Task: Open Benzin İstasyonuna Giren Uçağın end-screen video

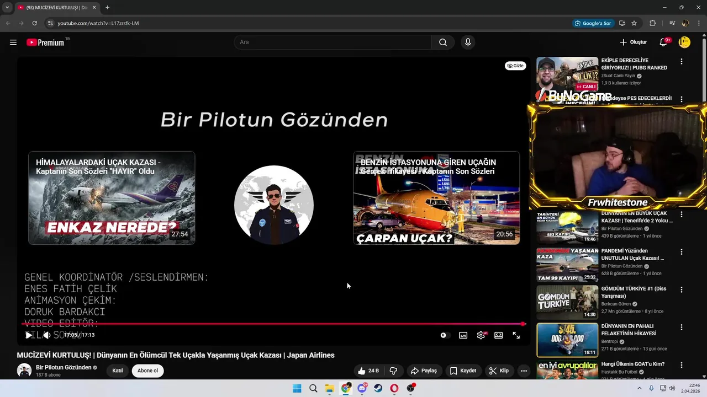Action: click(x=436, y=198)
